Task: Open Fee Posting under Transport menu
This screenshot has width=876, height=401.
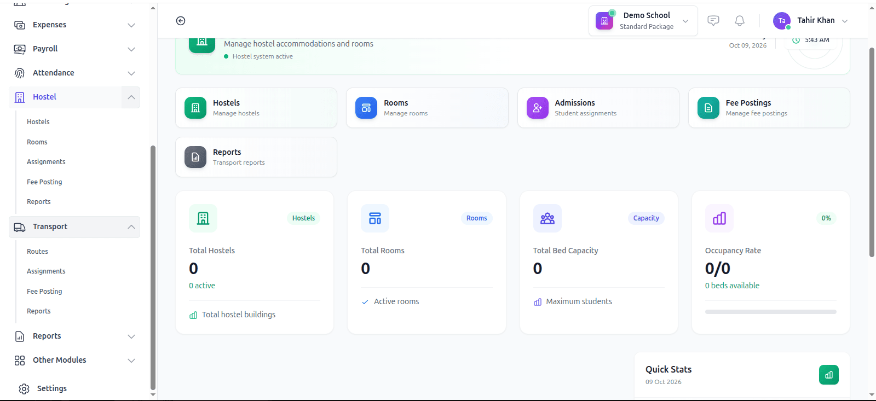Action: pos(44,292)
